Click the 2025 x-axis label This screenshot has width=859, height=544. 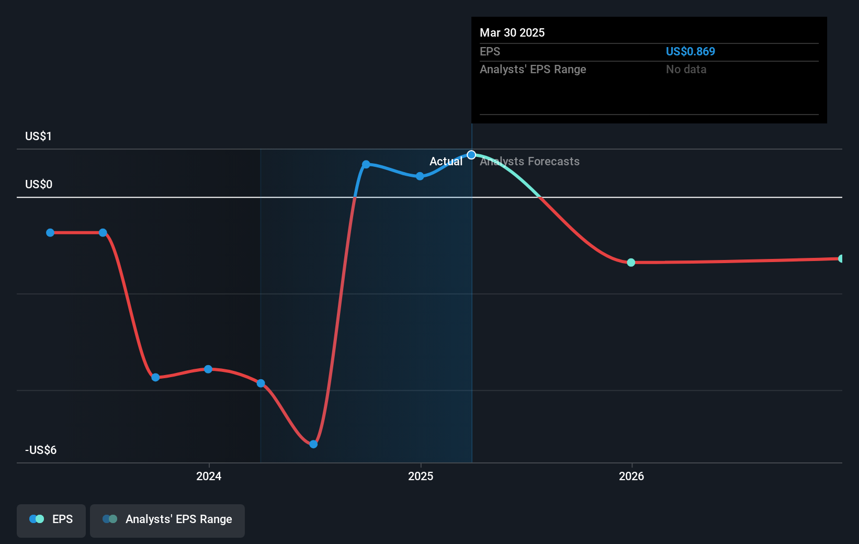click(x=421, y=476)
